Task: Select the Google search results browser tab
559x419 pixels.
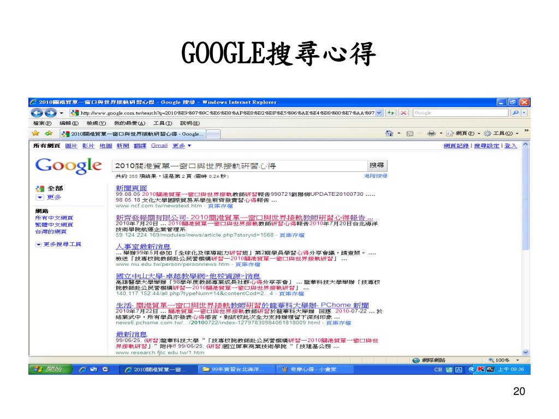Action: pos(132,134)
